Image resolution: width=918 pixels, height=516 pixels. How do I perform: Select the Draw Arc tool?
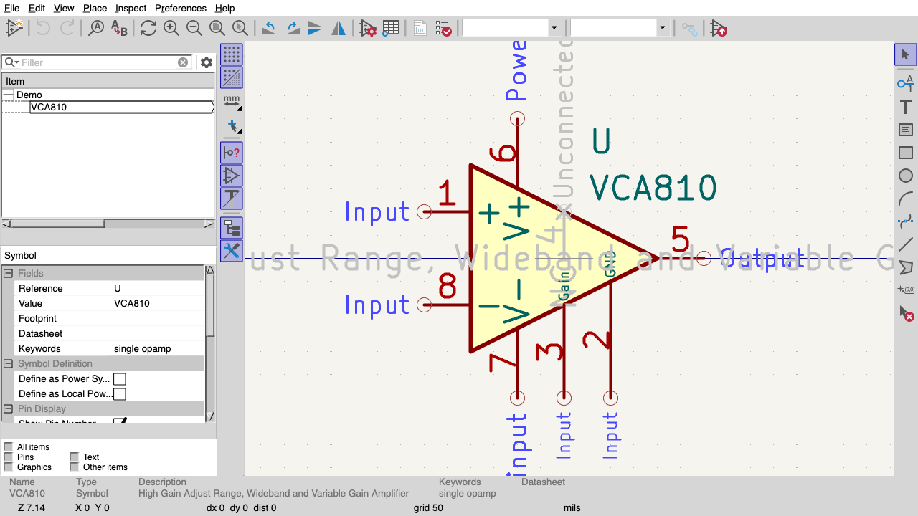click(x=905, y=199)
